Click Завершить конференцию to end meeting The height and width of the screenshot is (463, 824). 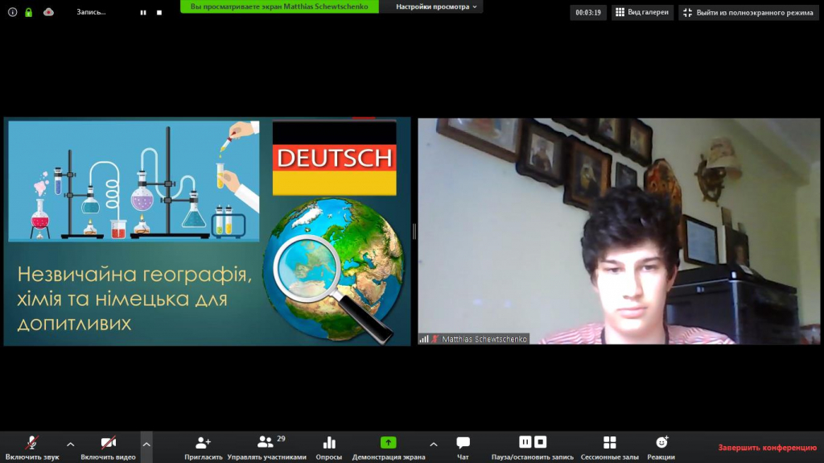pos(767,448)
